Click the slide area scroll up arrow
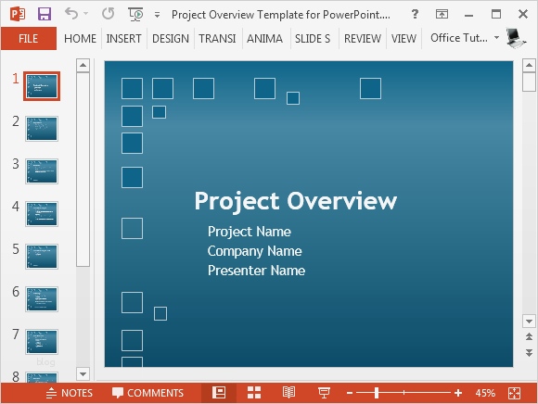This screenshot has height=404, width=538. point(529,65)
